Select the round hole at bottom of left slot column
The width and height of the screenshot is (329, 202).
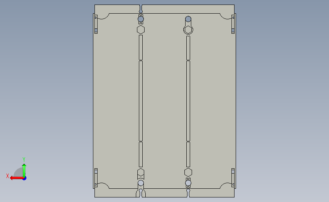tap(141, 183)
